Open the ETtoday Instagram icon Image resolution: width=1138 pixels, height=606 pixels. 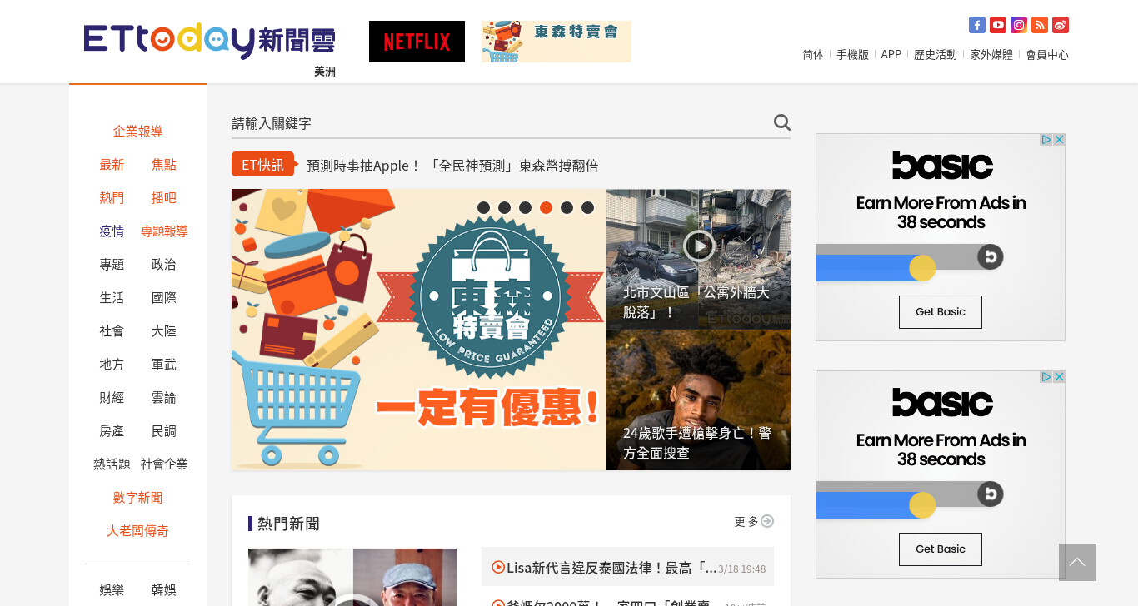(1019, 25)
